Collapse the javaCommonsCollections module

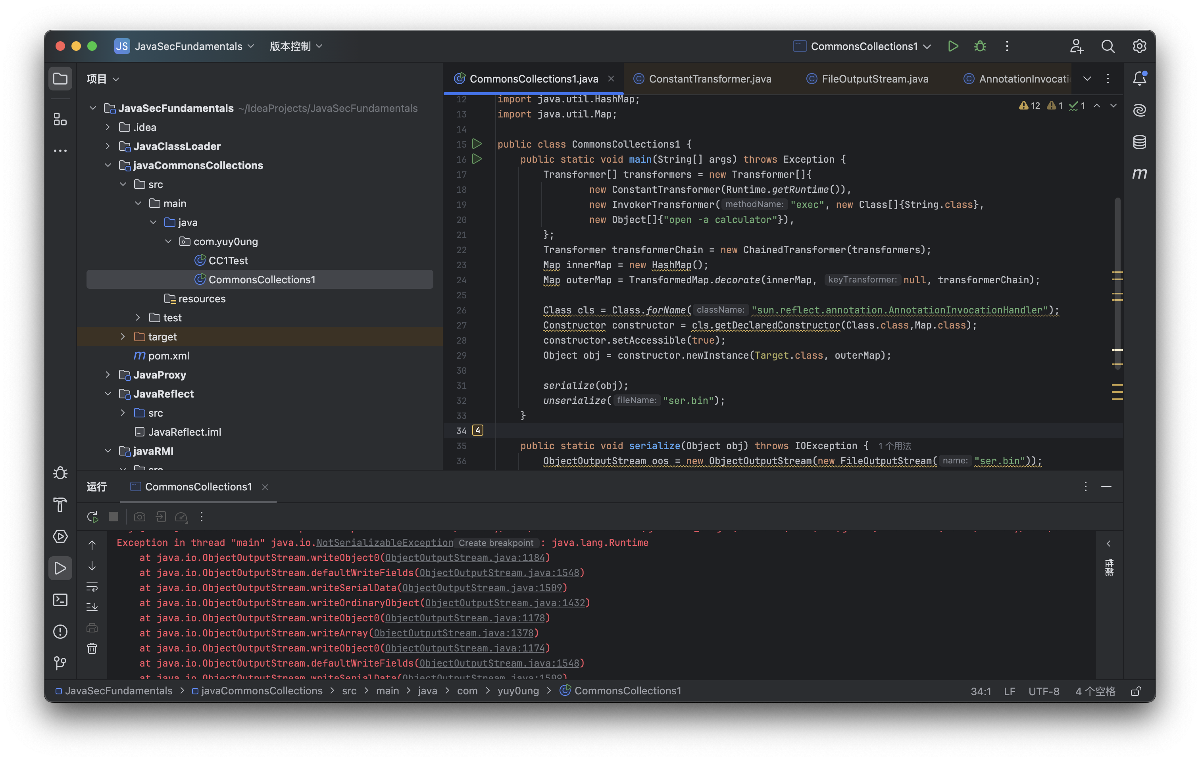point(108,165)
